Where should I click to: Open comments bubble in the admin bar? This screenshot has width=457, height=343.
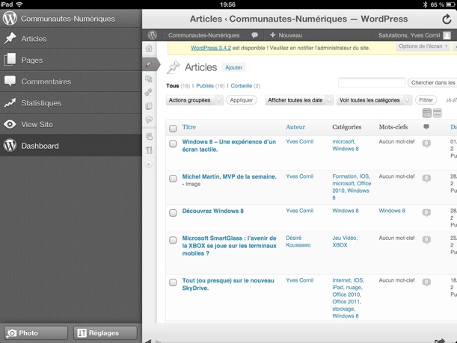[254, 35]
